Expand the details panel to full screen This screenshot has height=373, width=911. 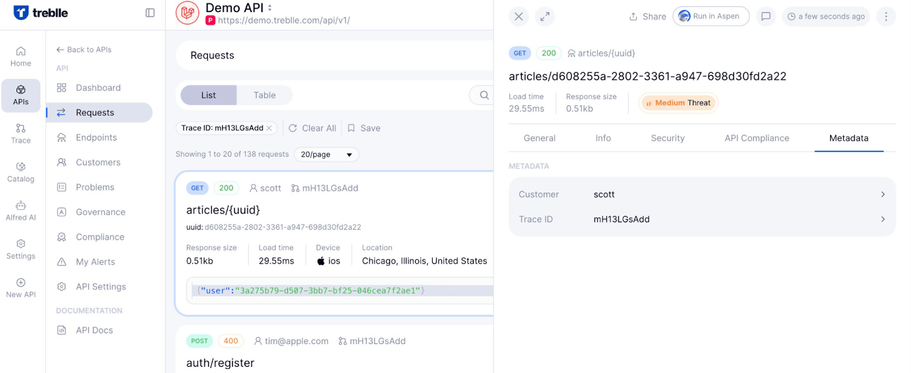[x=545, y=16]
